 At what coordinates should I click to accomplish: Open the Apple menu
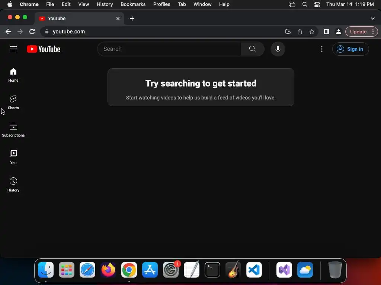pos(10,4)
